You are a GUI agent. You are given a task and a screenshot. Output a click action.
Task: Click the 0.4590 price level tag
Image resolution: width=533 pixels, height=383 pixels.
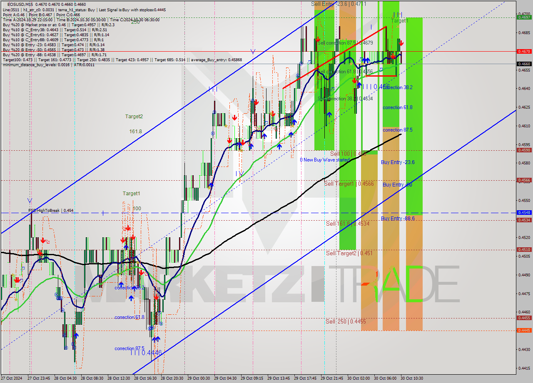(524, 150)
